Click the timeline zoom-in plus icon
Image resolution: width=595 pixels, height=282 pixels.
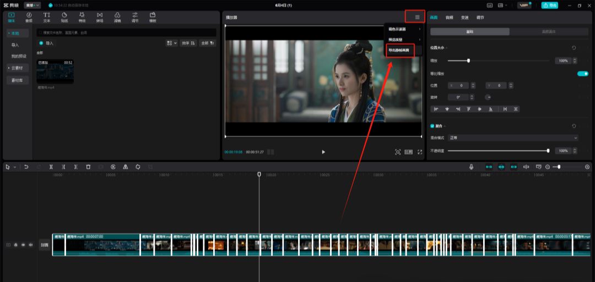[x=587, y=167]
